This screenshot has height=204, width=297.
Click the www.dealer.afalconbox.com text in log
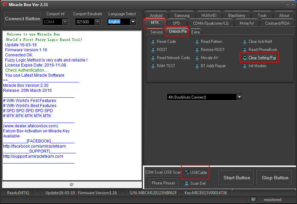coord(30,126)
